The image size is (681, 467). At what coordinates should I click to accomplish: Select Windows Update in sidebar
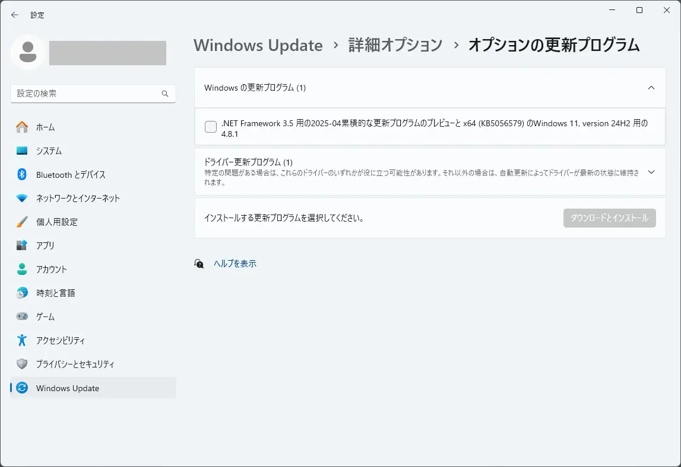point(93,388)
